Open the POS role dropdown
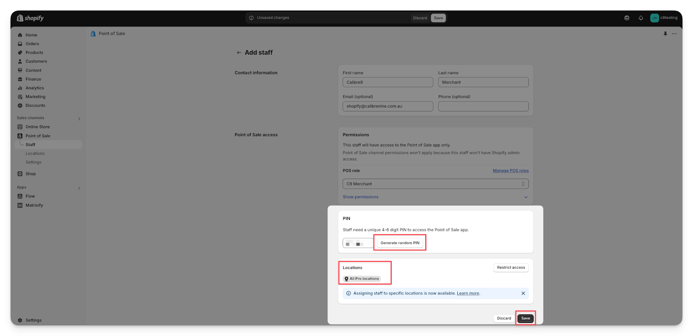This screenshot has width=693, height=336. (435, 184)
